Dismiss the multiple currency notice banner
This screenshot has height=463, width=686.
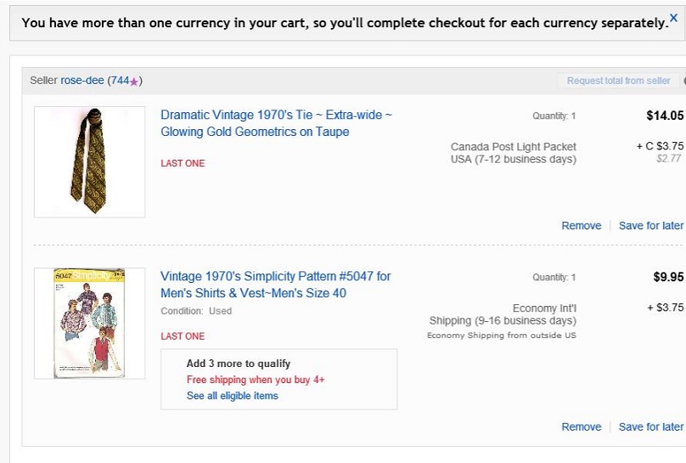pyautogui.click(x=674, y=17)
